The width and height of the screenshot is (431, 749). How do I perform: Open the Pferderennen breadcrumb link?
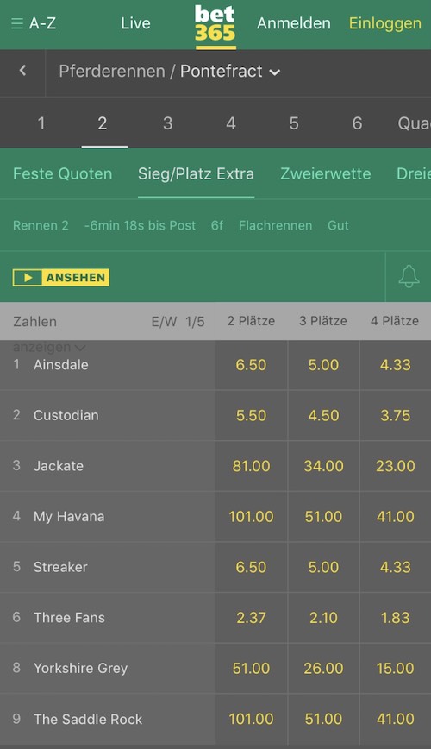pyautogui.click(x=112, y=71)
